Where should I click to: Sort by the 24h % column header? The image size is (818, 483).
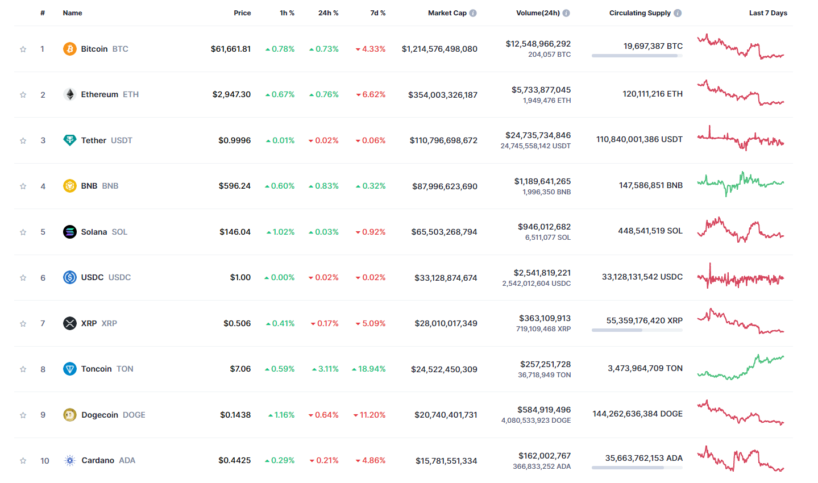click(x=328, y=13)
